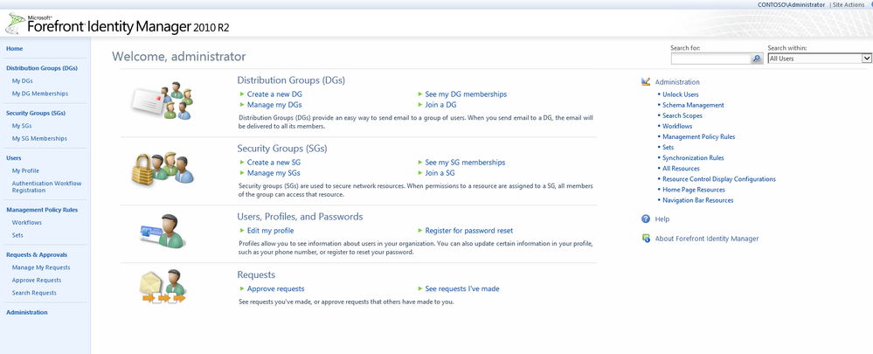This screenshot has height=354, width=873.
Task: Open Administration in the left navigation
Action: click(27, 312)
